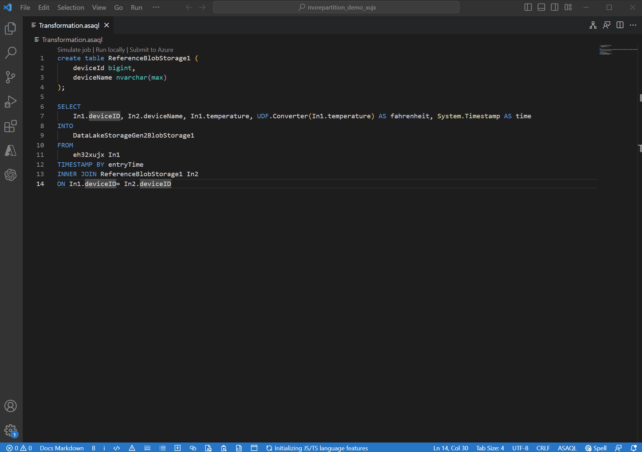Open the Manage gear settings
Viewport: 642px width, 452px height.
pos(11,430)
